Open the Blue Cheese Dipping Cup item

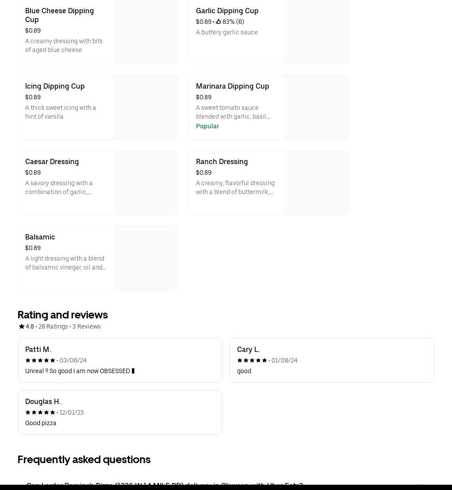pos(60,15)
